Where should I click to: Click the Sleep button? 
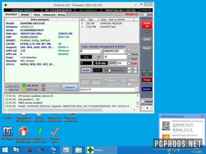pyautogui.click(x=147, y=39)
